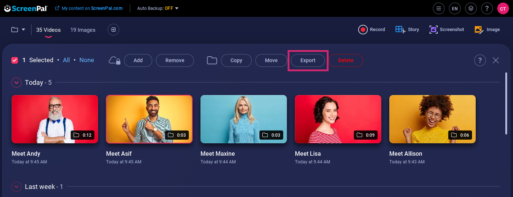Click folder icon on Meet Asif thumbnail
Viewport: 513px width, 197px height.
171,135
